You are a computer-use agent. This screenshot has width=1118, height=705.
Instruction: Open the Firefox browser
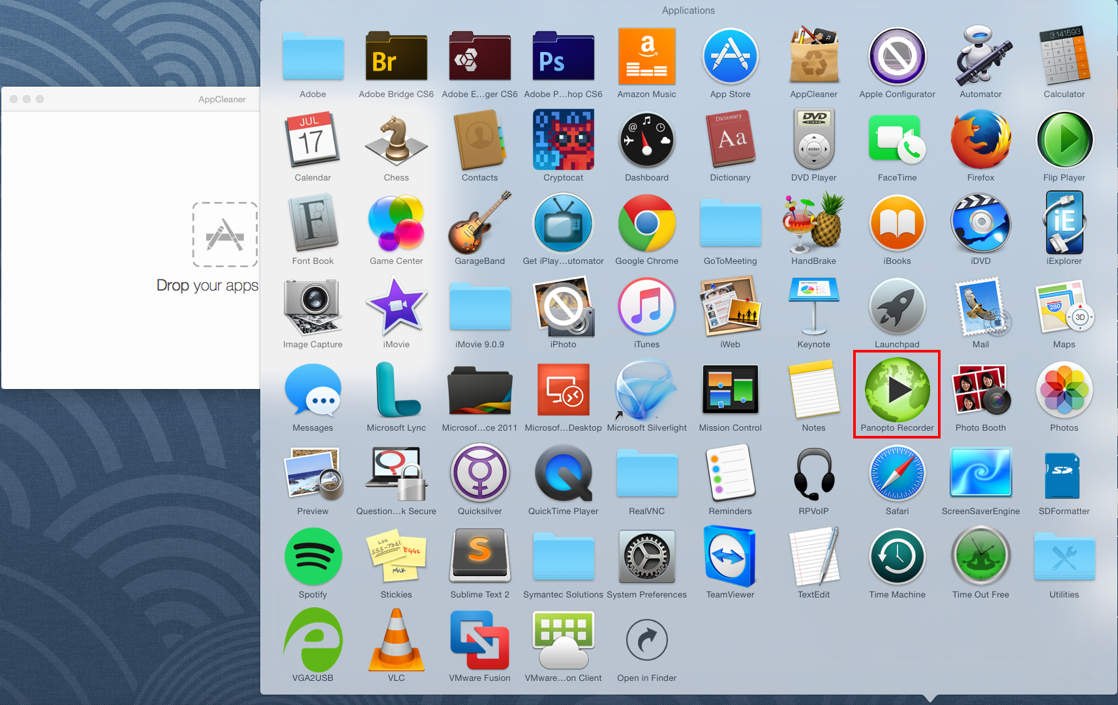(x=980, y=141)
